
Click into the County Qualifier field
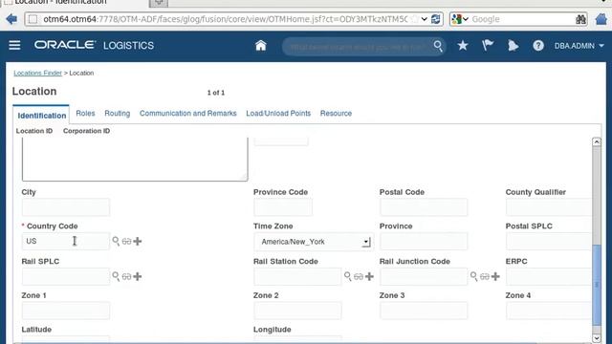(549, 207)
